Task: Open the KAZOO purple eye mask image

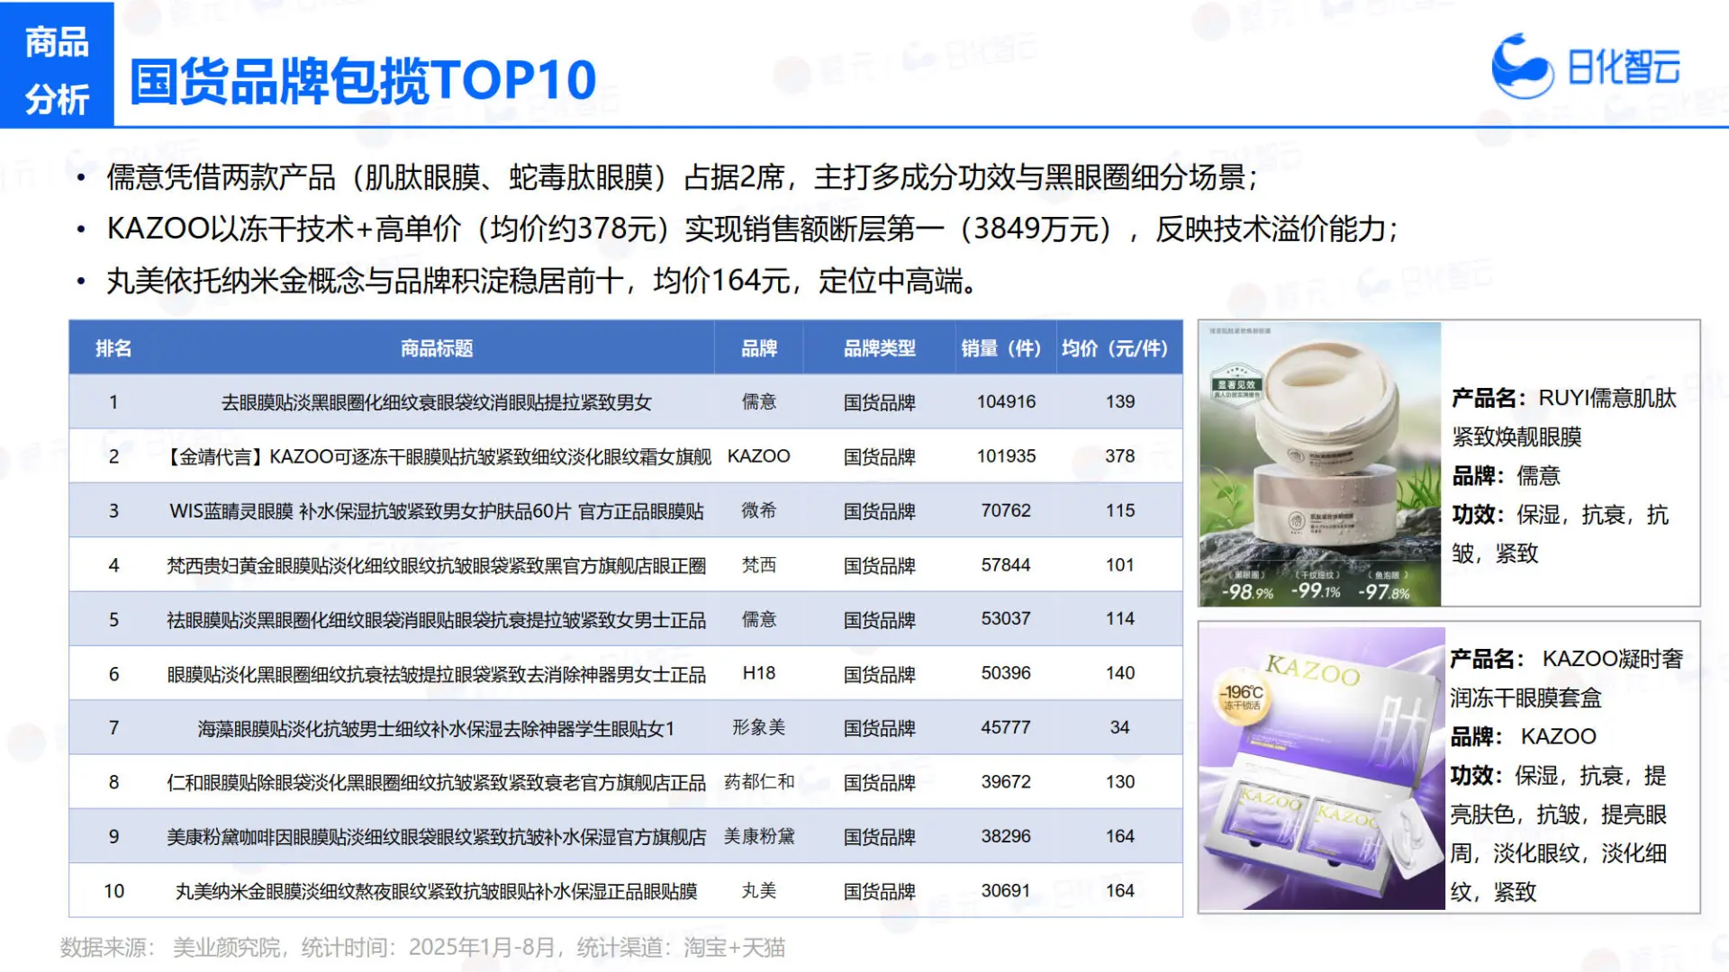Action: point(1322,768)
